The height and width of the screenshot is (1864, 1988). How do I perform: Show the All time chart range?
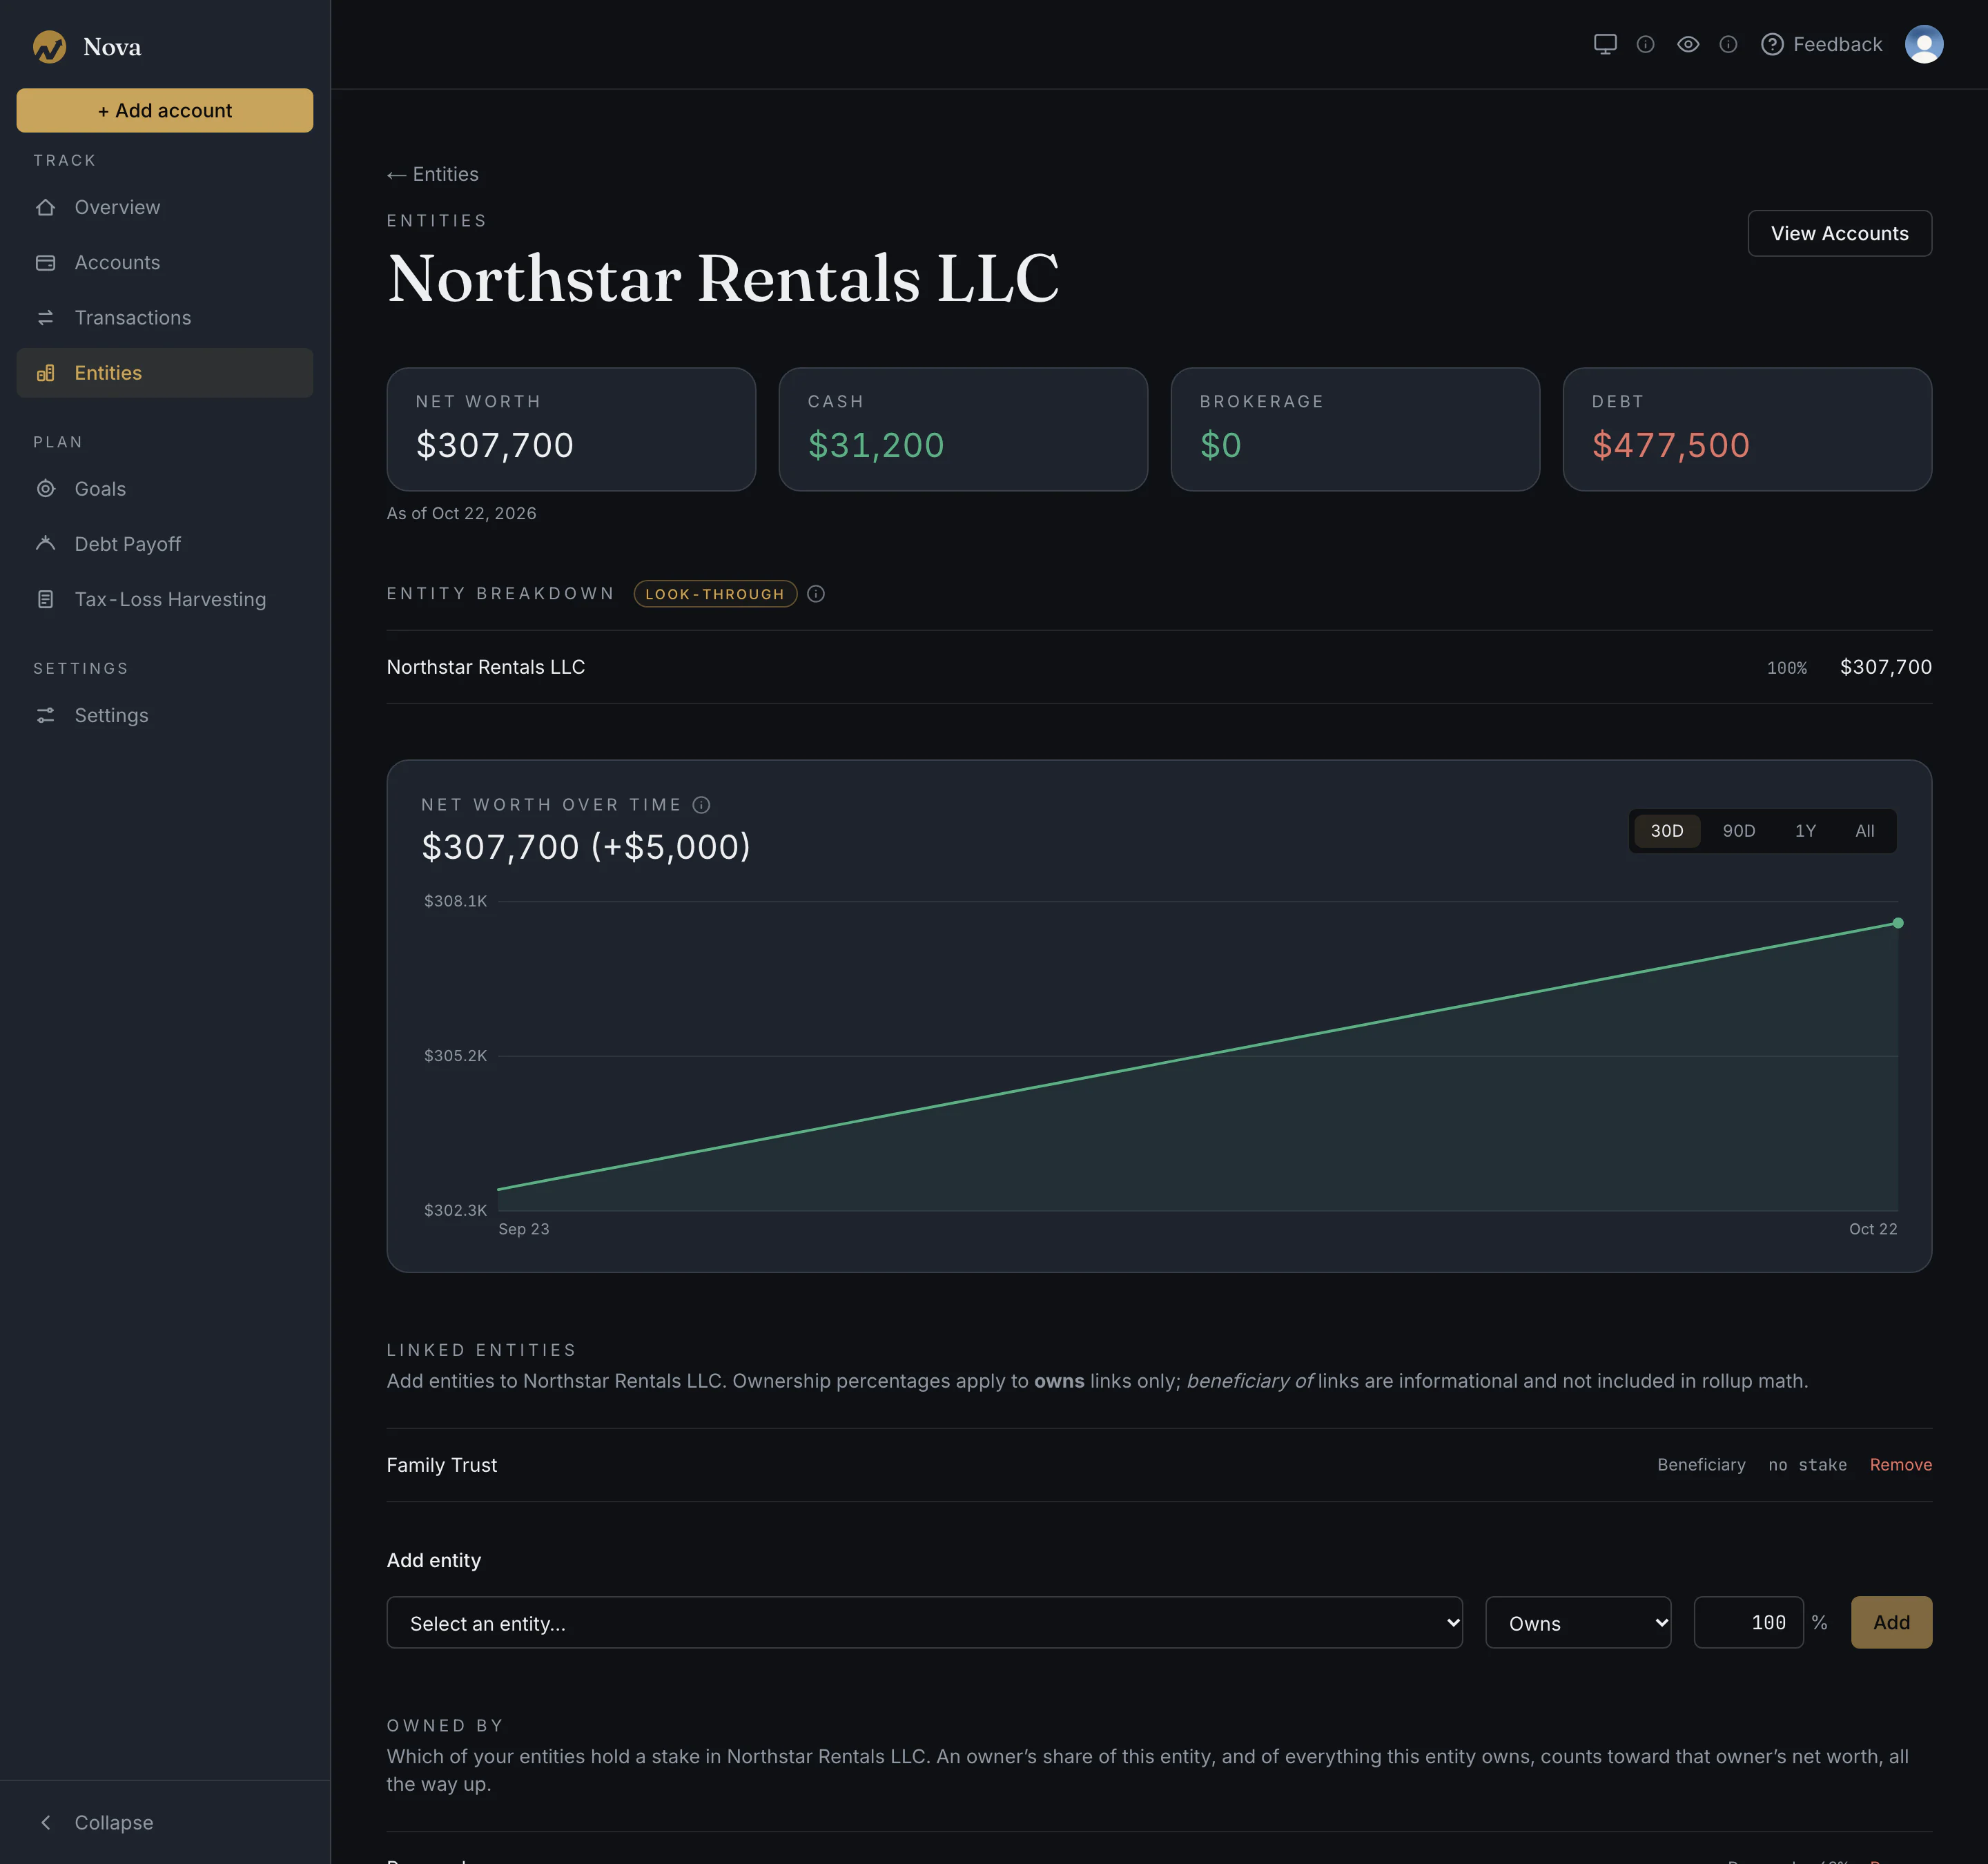tap(1864, 830)
